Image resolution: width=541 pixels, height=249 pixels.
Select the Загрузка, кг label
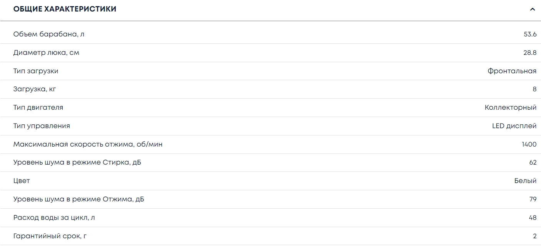(x=35, y=89)
